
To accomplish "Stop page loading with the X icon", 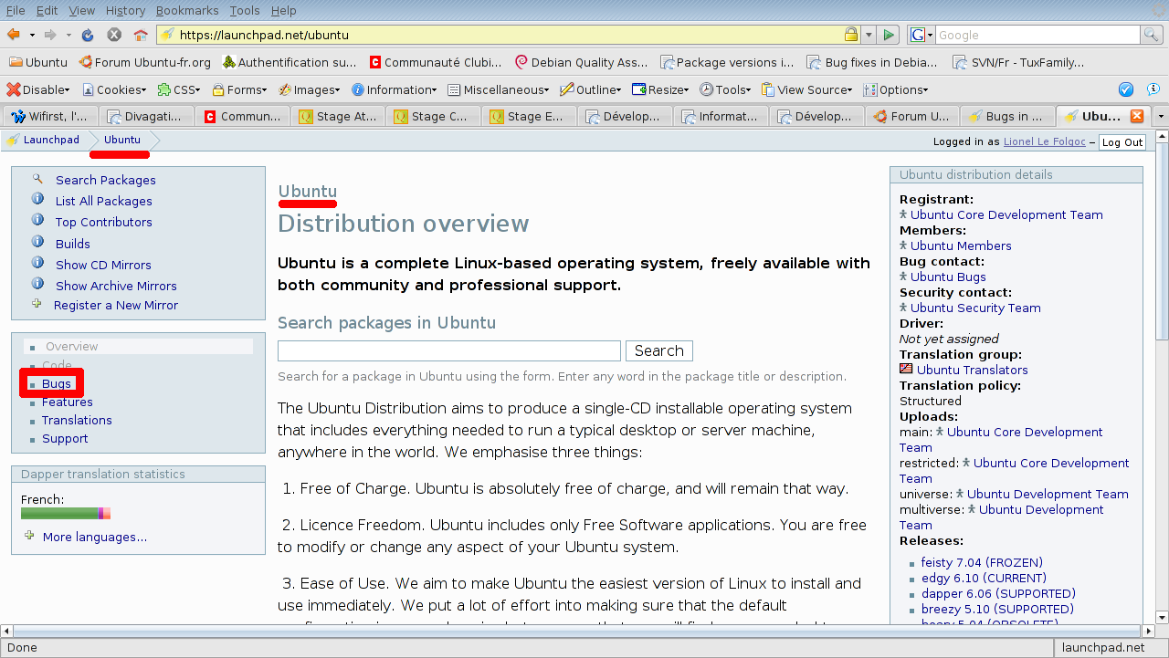I will click(x=114, y=35).
